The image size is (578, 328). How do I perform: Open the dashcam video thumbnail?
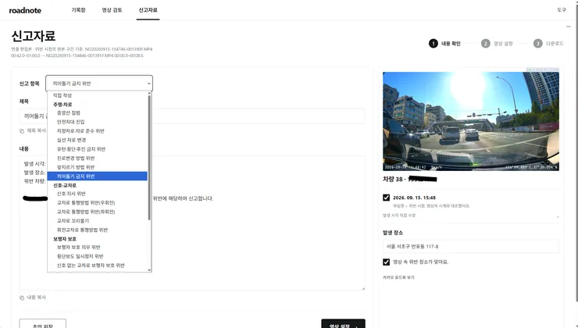tap(471, 121)
